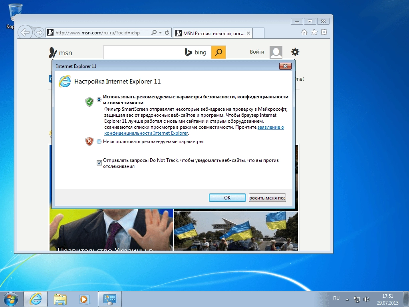The image size is (409, 307).
Task: Click the ask me later button
Action: coord(267,197)
